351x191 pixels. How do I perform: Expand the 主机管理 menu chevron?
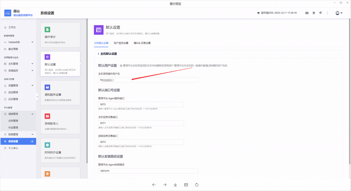32,64
